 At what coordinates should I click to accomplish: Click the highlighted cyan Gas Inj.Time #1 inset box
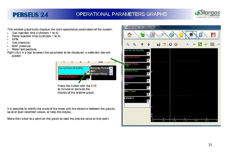tap(74, 70)
